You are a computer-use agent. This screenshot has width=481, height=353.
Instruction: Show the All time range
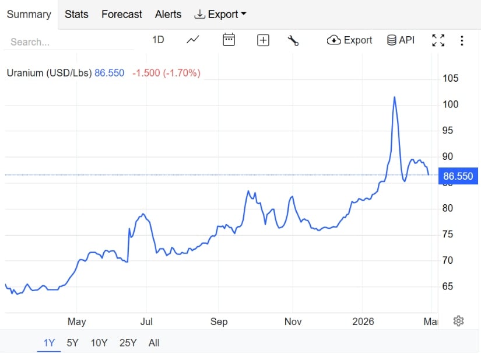click(154, 342)
